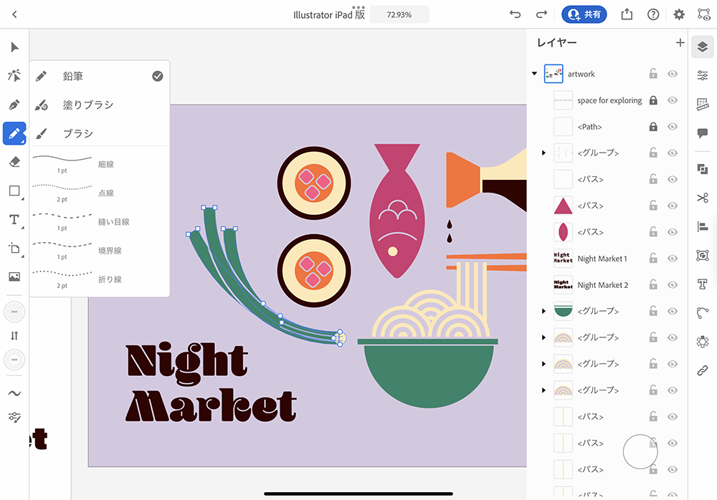Select the Type tool
717x500 pixels.
pyautogui.click(x=14, y=219)
